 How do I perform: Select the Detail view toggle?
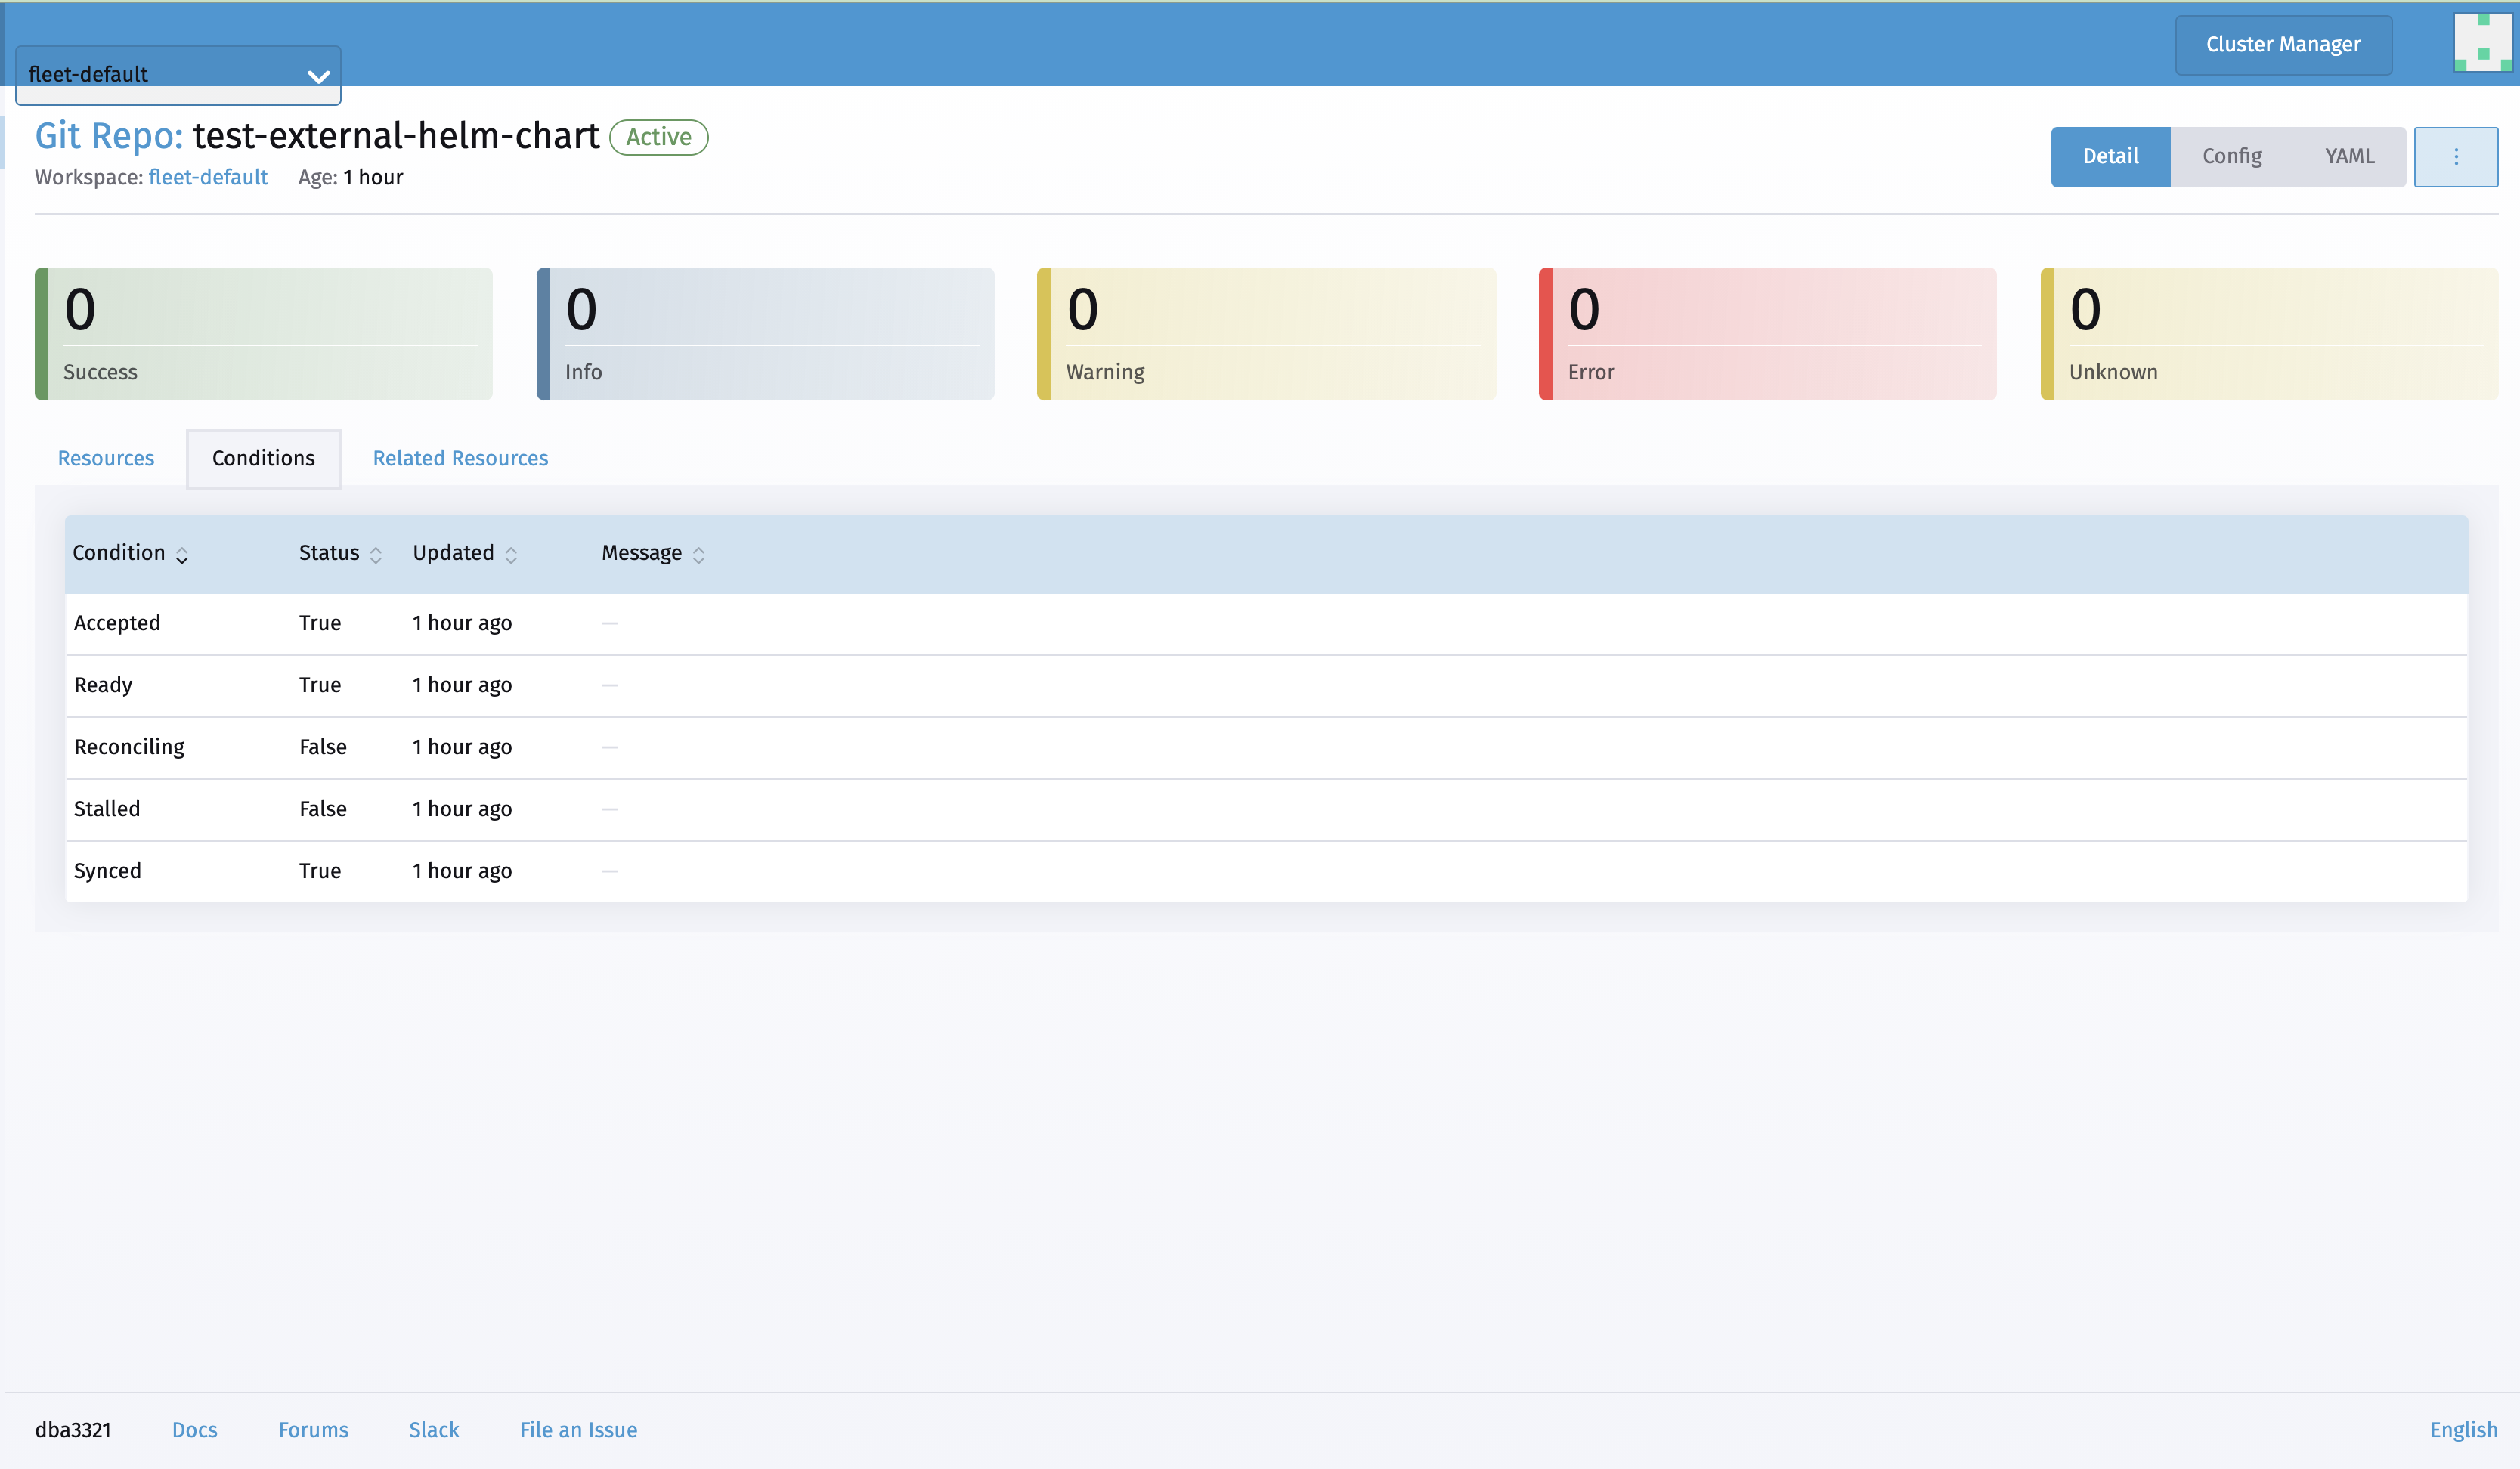[x=2110, y=156]
